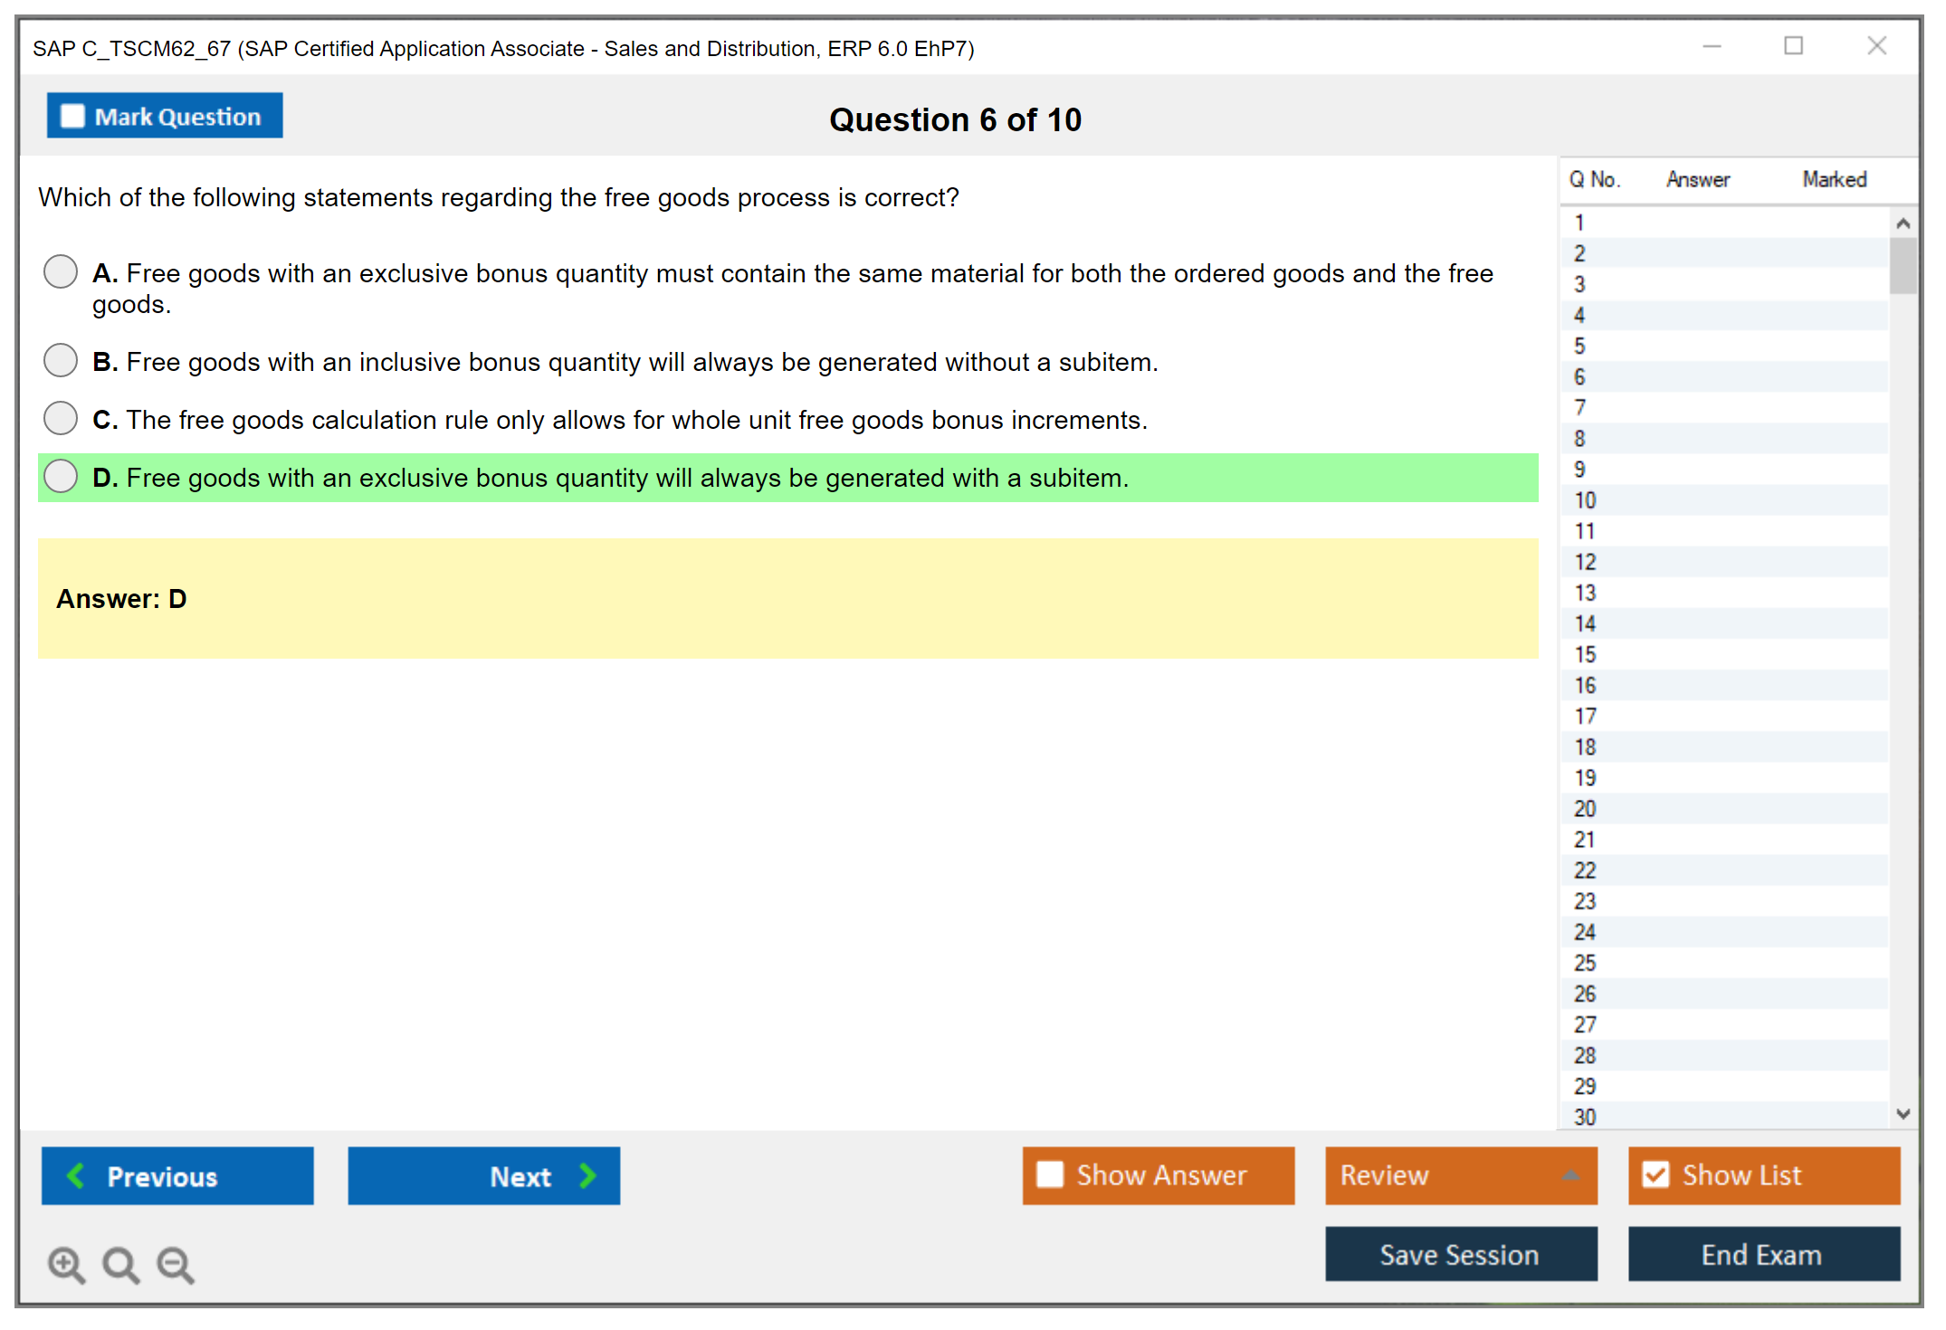Select answer option A radio button

tap(61, 271)
